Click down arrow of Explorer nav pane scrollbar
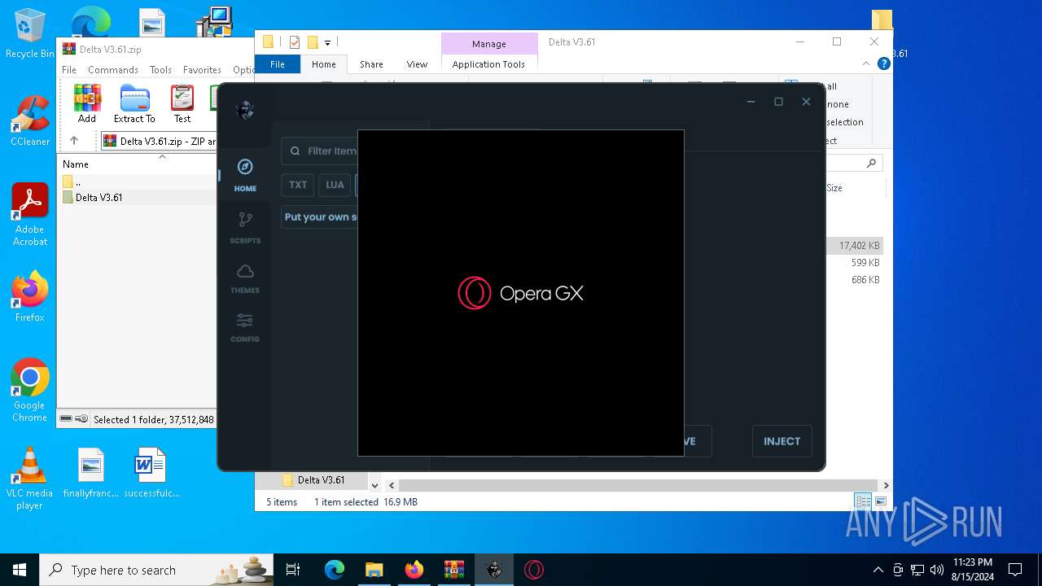Viewport: 1042px width, 586px height. pyautogui.click(x=374, y=485)
